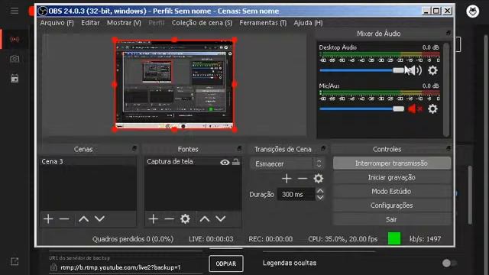Click Iniciar gravação button
The width and height of the screenshot is (489, 275).
click(392, 177)
